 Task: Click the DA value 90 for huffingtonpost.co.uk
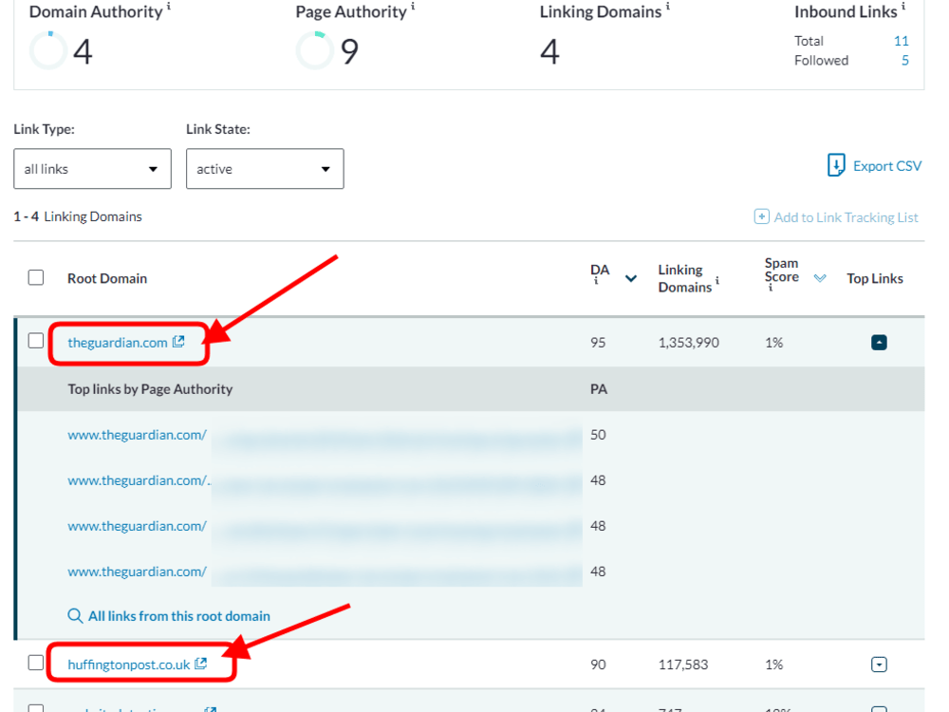598,665
